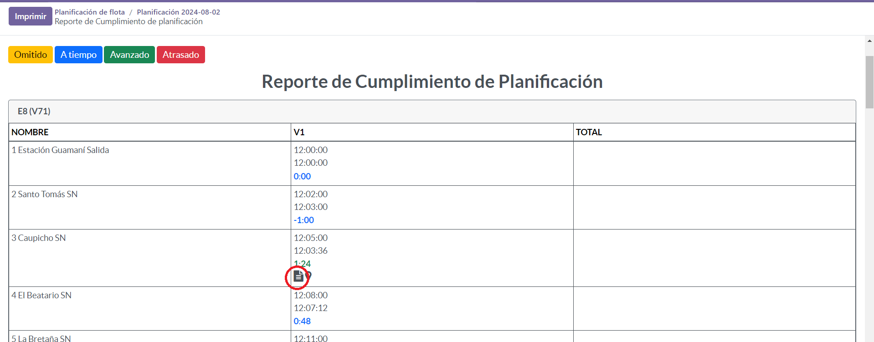Click the Reporte de Cumplimiento de Planificación heading
874x342 pixels.
tap(432, 82)
